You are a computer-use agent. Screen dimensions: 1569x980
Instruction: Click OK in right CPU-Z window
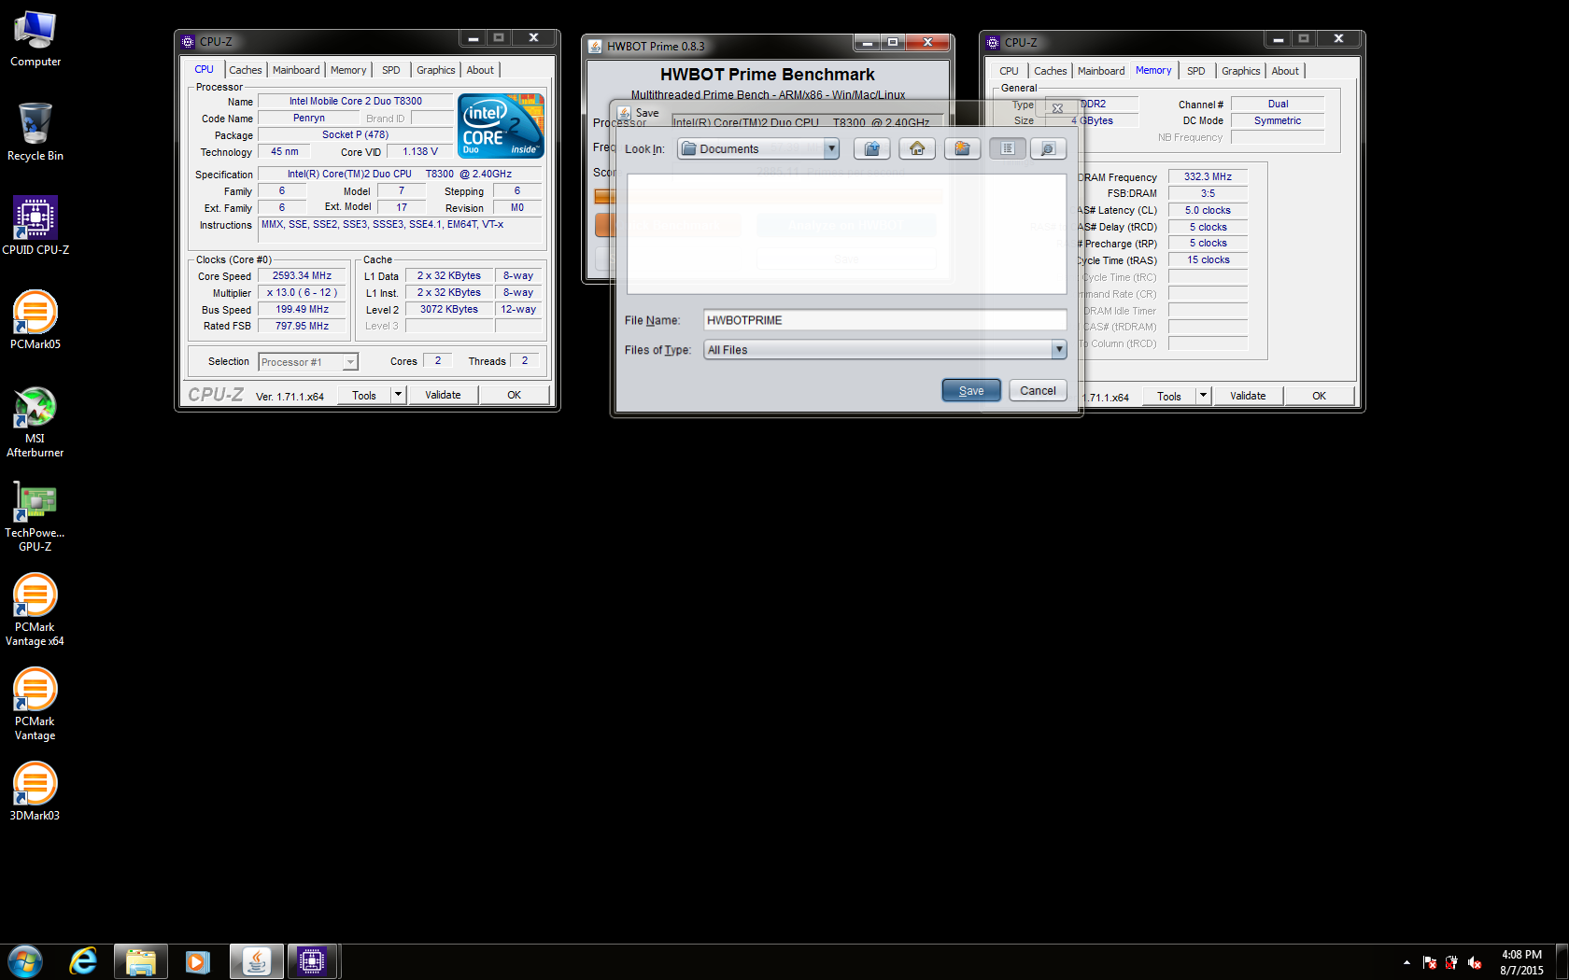pos(1319,396)
